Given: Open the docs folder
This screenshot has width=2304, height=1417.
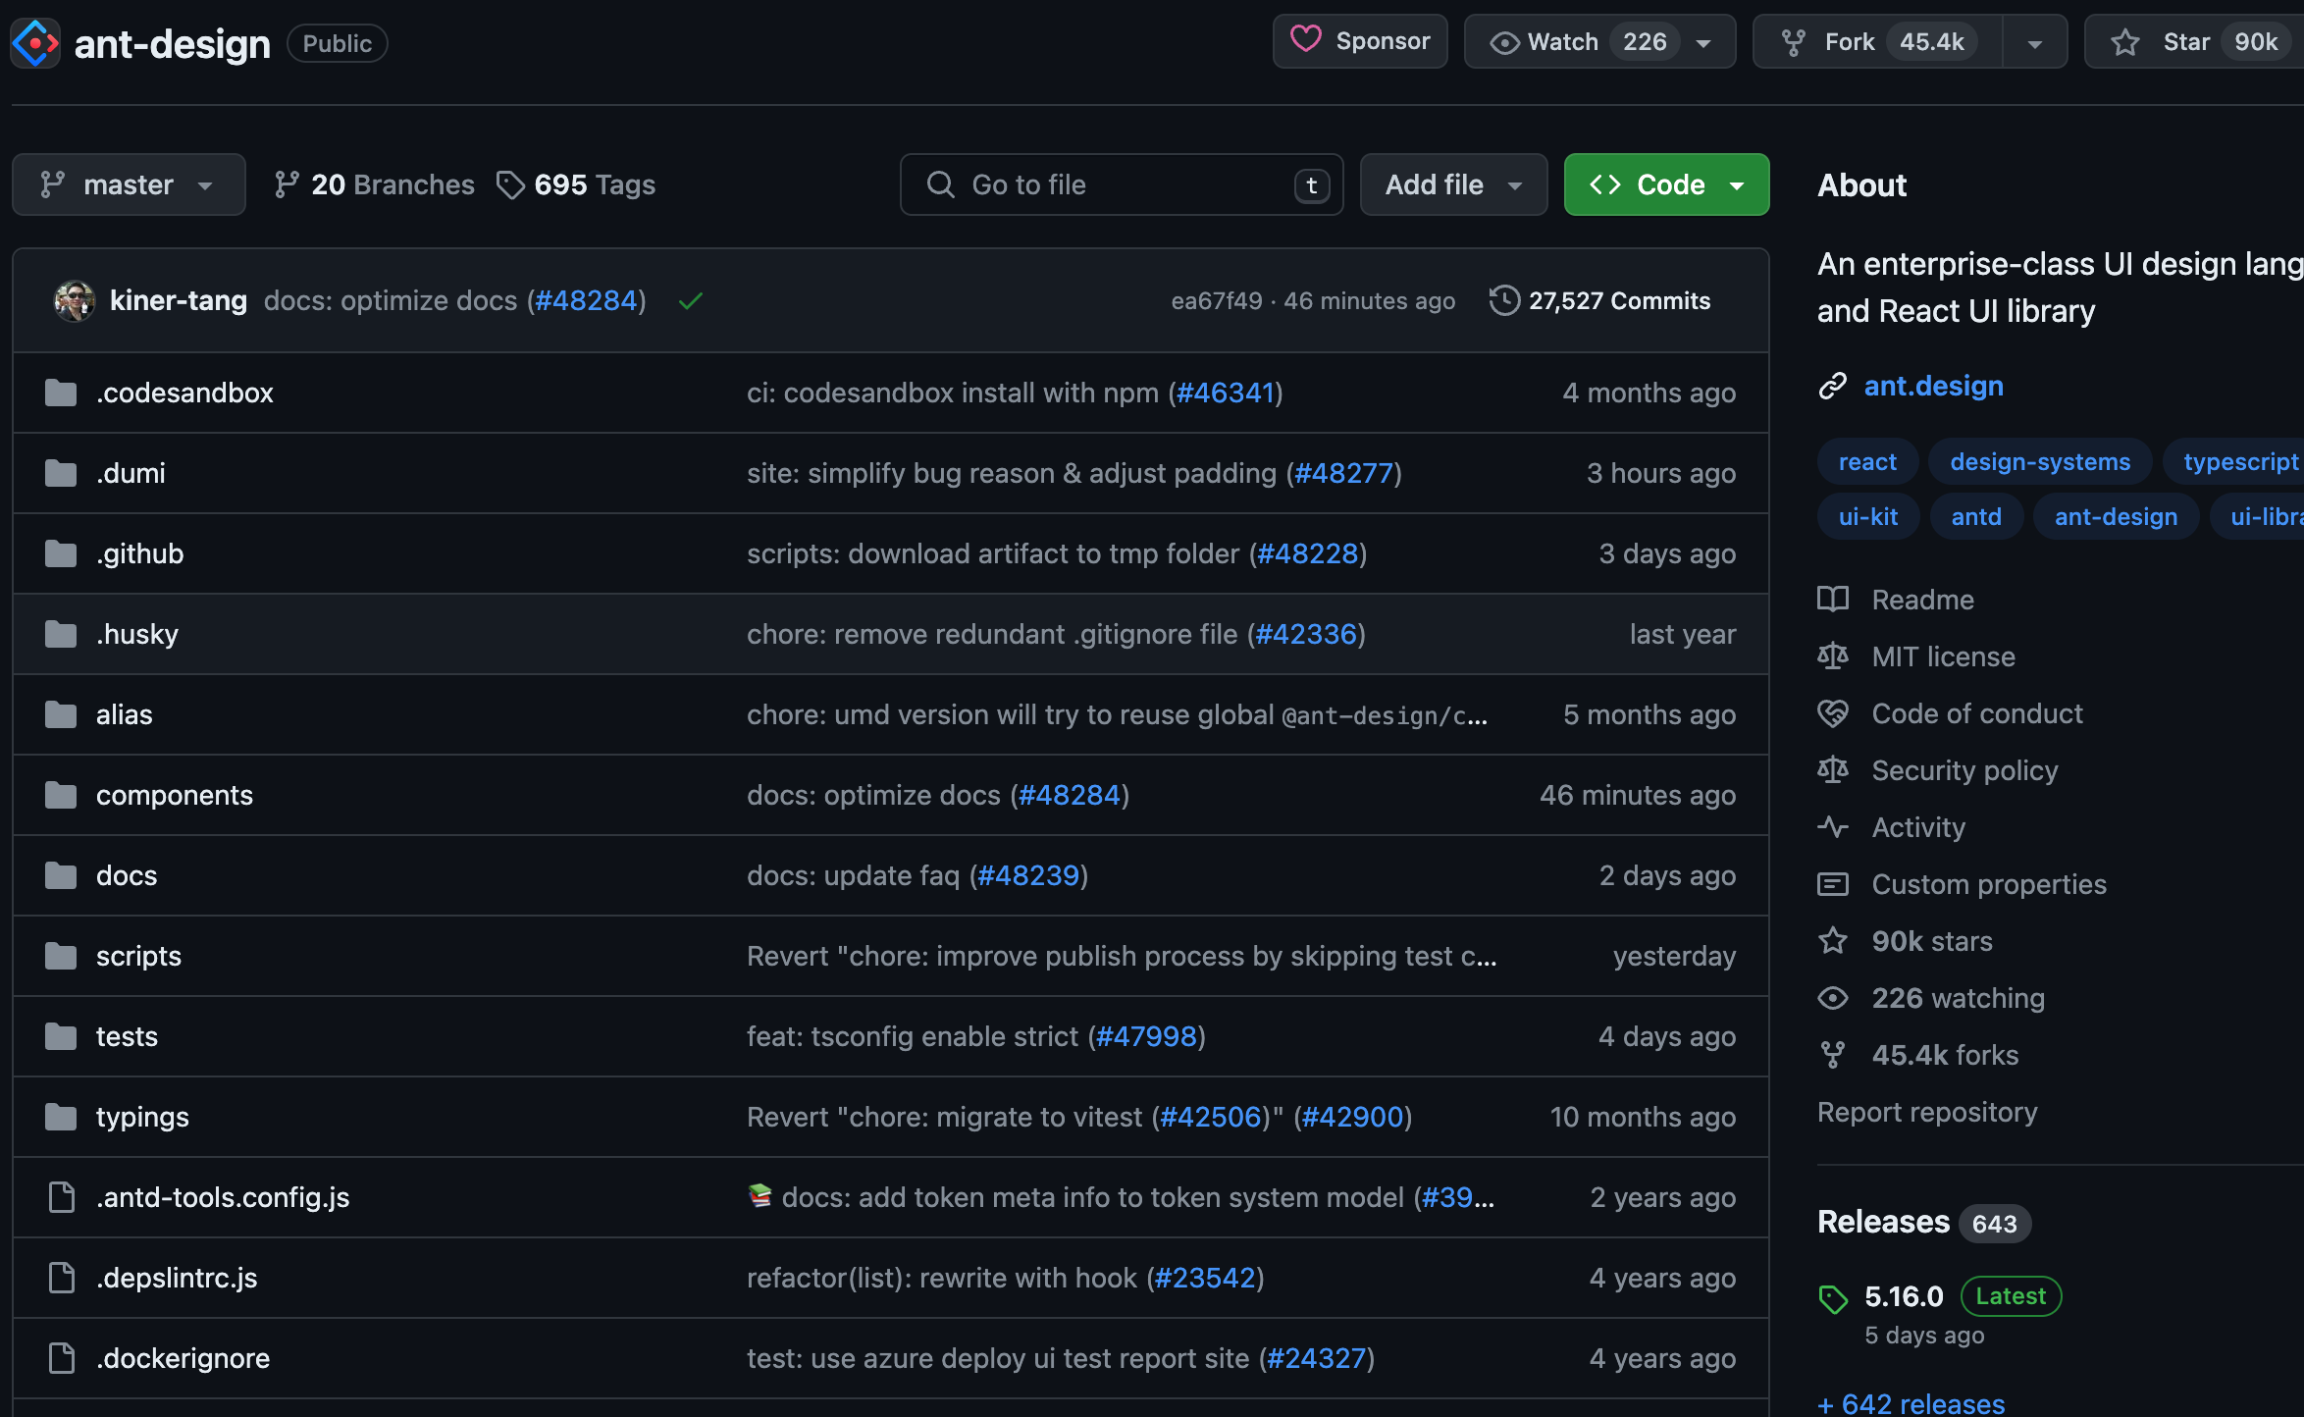Looking at the screenshot, I should pos(127,875).
